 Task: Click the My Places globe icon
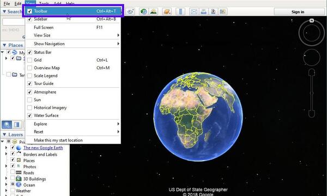pos(15,52)
